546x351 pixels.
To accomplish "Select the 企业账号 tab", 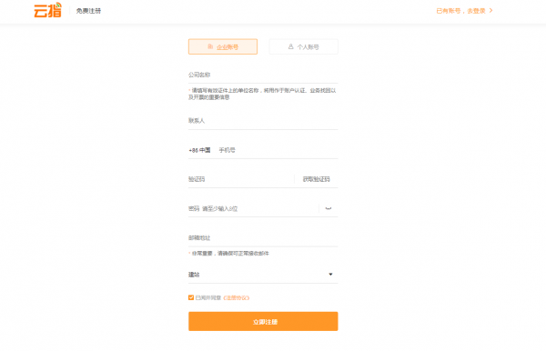I will pos(223,46).
